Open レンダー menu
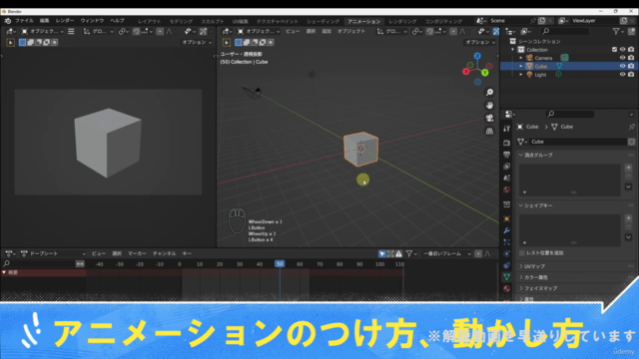The width and height of the screenshot is (639, 359). pyautogui.click(x=65, y=20)
